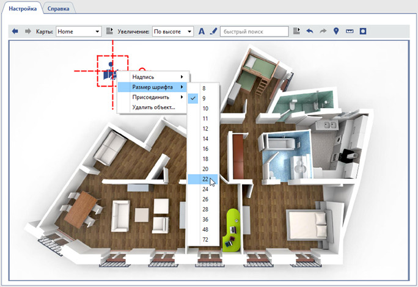Click the selected person marker on the map
This screenshot has width=418, height=287.
coord(110,71)
